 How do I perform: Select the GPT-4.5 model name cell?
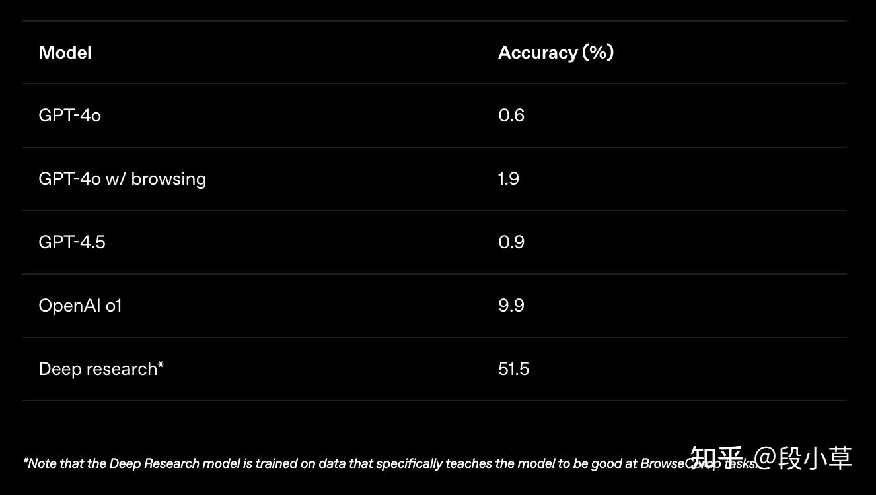click(x=72, y=242)
